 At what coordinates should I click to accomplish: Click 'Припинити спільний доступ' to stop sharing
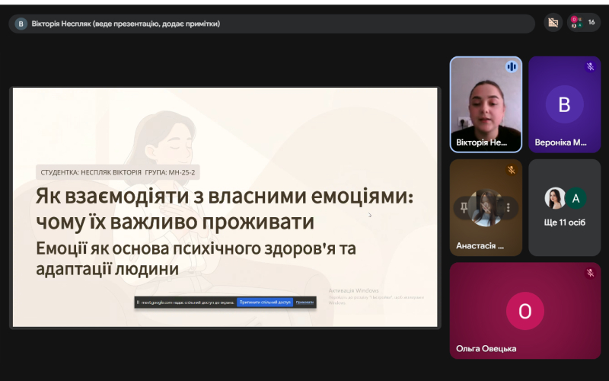[x=264, y=303]
